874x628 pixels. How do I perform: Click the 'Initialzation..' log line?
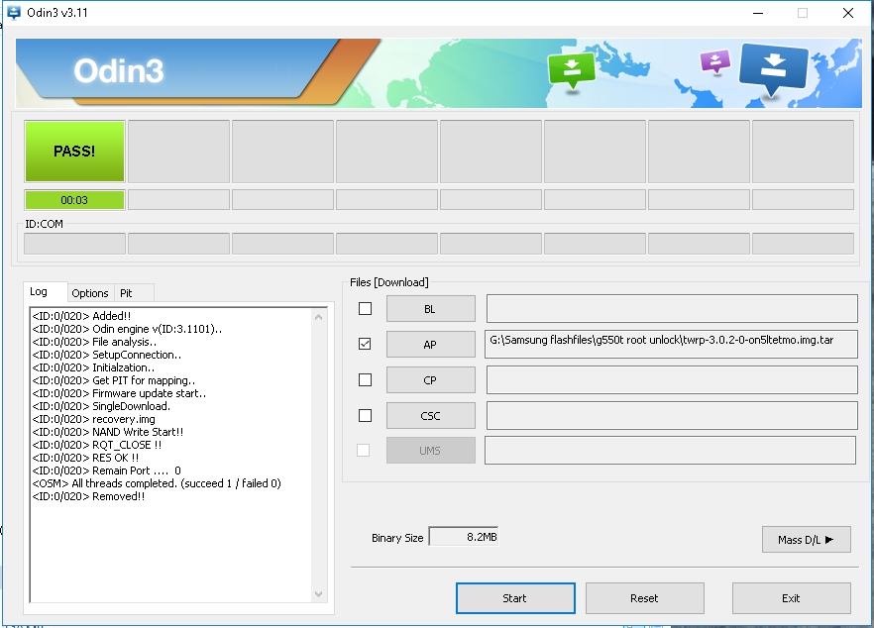click(x=93, y=367)
